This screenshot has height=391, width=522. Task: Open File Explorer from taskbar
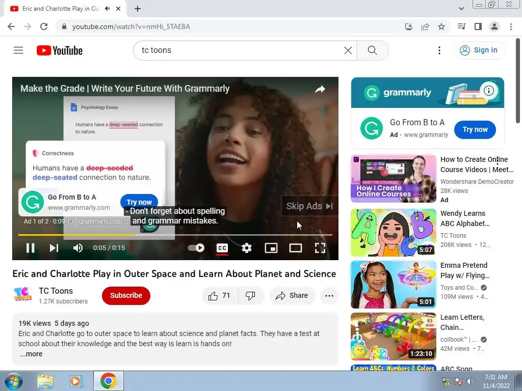(45, 381)
